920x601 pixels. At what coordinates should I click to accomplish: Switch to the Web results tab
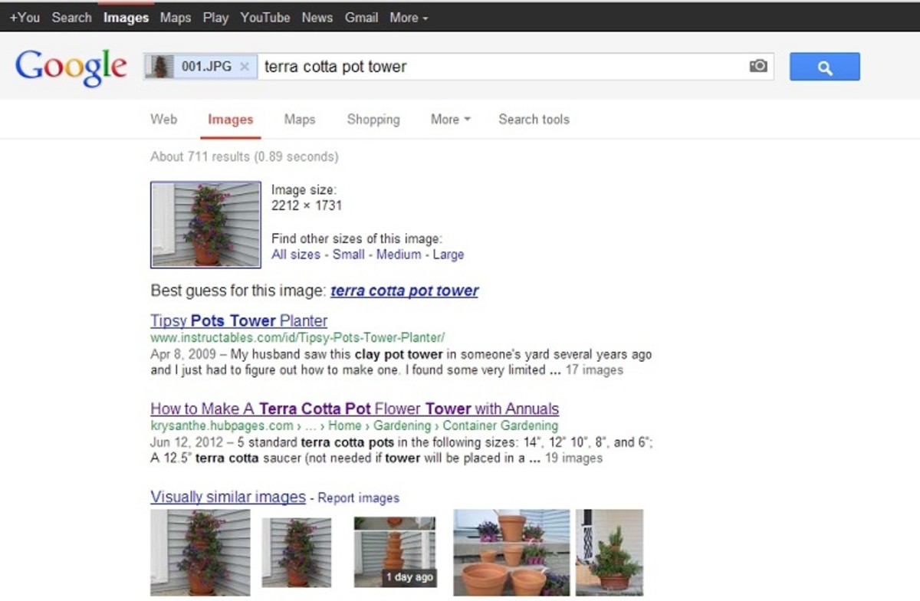tap(163, 120)
